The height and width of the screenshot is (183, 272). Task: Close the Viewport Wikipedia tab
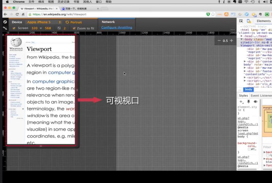tap(56, 9)
